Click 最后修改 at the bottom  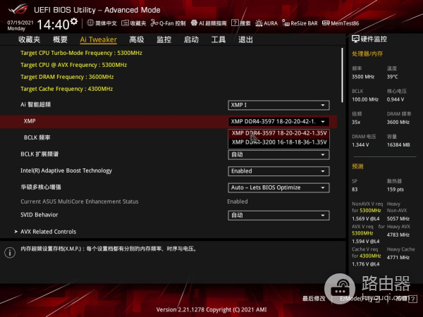tap(314, 299)
